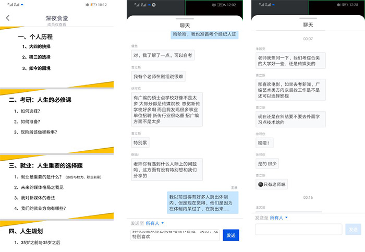365x252 pixels.
Task: Tap the battery icon next to 12:02
Action: pos(218,4)
